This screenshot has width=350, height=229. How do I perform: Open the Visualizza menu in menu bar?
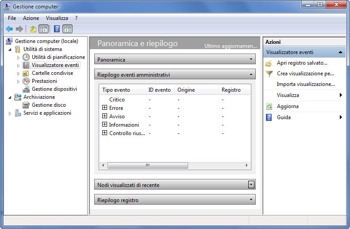pos(57,18)
